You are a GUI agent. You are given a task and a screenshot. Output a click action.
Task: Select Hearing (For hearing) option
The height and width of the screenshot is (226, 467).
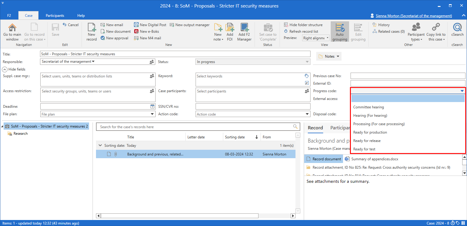click(408, 116)
